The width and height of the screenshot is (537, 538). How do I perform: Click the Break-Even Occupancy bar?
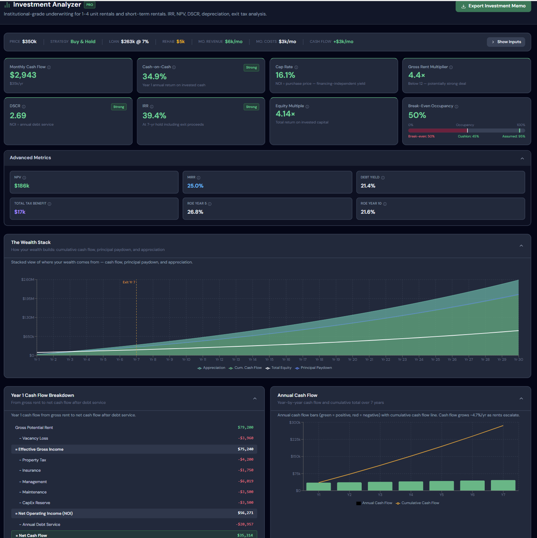pos(466,130)
